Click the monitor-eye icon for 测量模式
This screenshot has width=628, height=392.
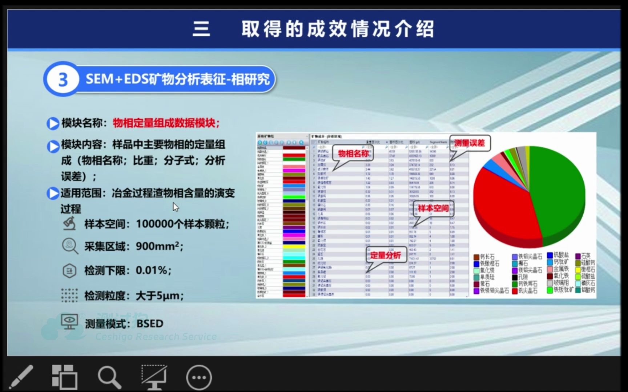(x=69, y=322)
